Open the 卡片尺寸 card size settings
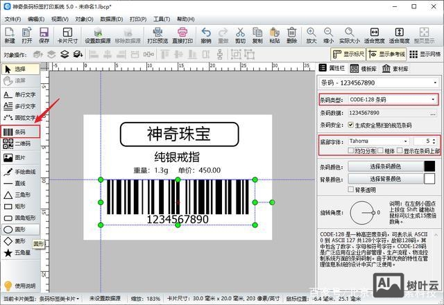This screenshot has height=305, width=444. [67, 35]
